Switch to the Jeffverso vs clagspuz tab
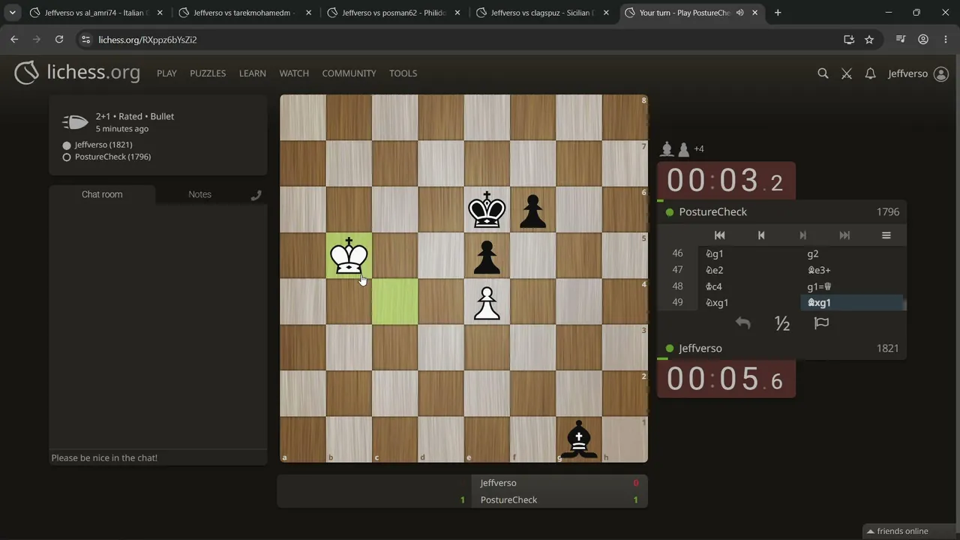960x540 pixels. (x=541, y=13)
